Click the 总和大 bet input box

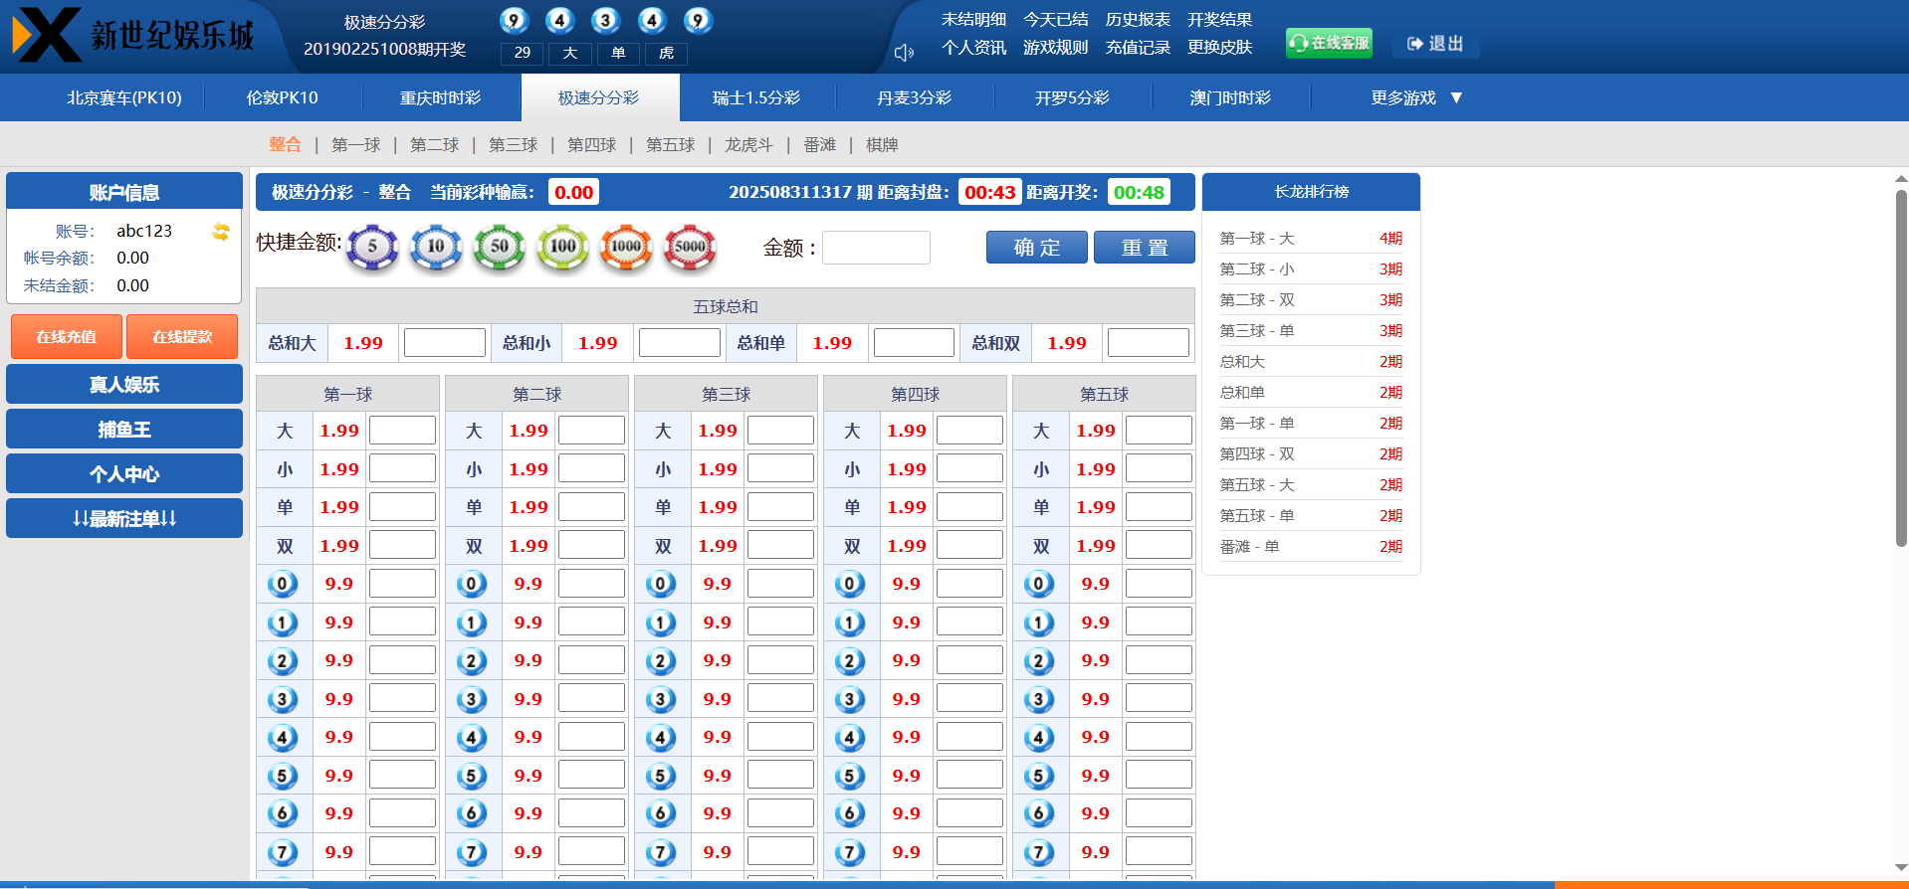444,343
